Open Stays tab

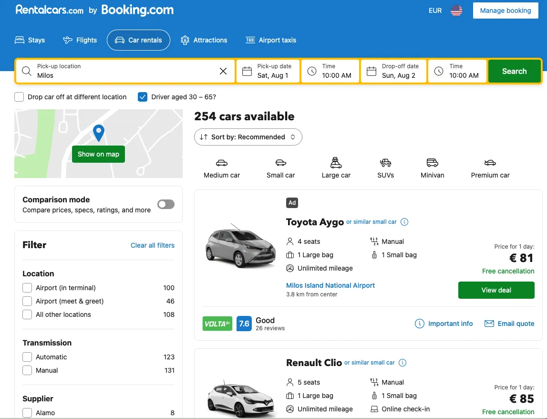point(30,40)
